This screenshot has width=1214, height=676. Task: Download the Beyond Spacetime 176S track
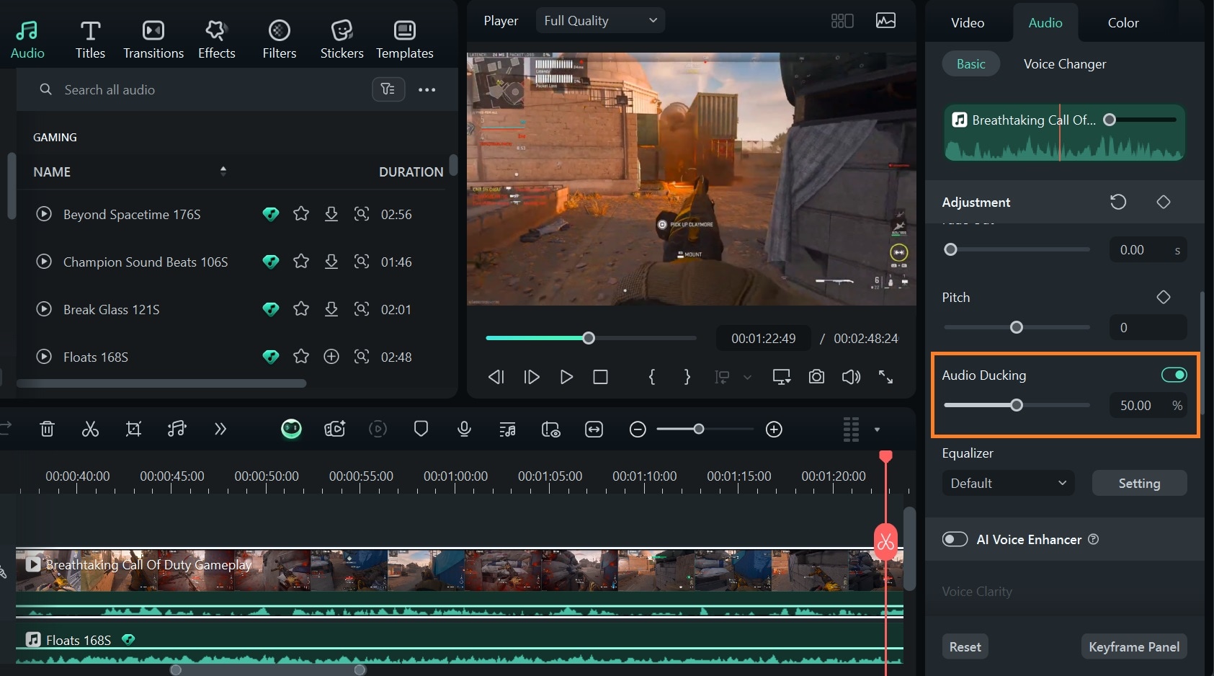pos(331,214)
